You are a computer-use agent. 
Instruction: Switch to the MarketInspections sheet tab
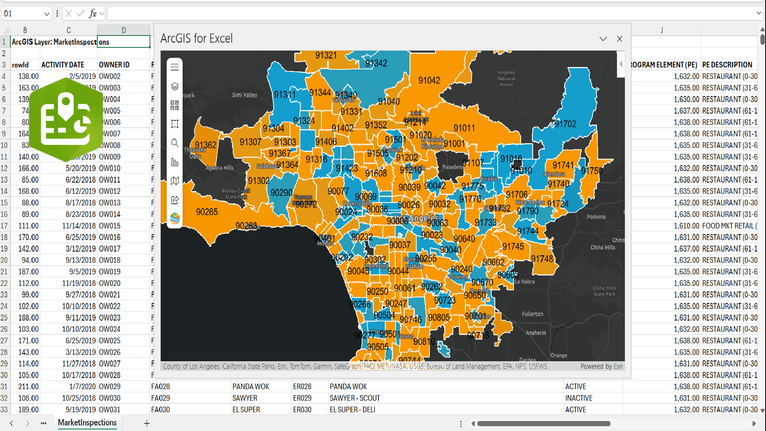click(x=87, y=423)
